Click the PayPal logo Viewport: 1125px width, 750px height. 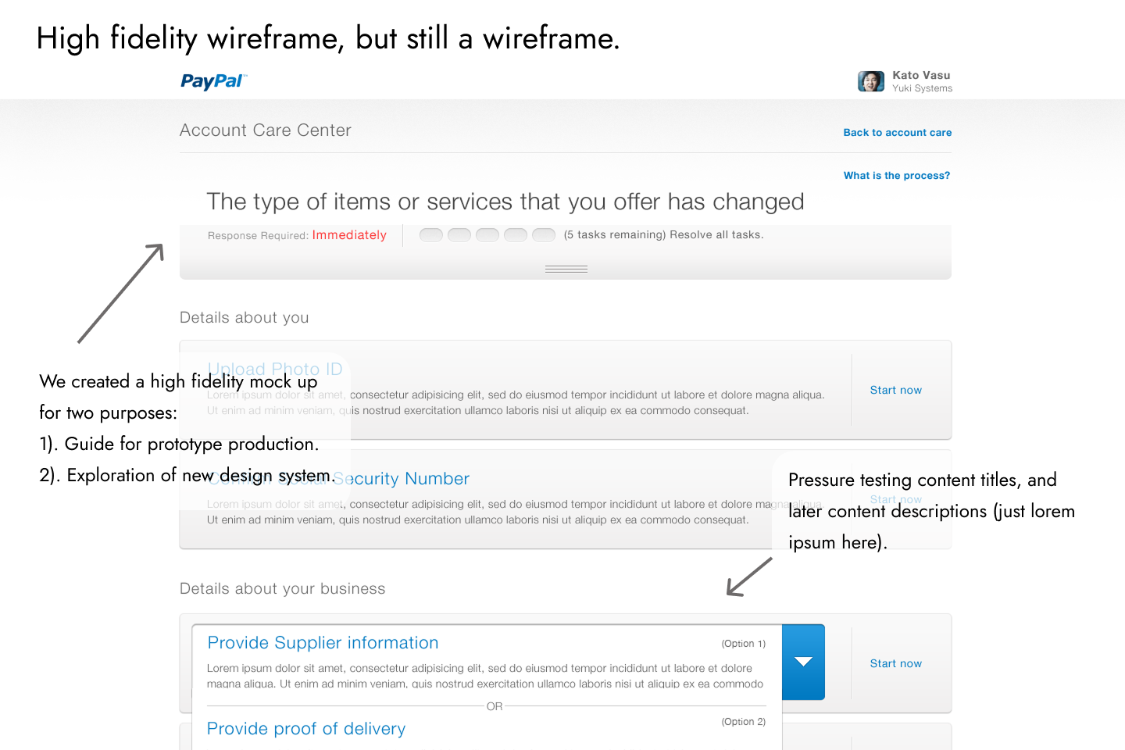point(213,81)
